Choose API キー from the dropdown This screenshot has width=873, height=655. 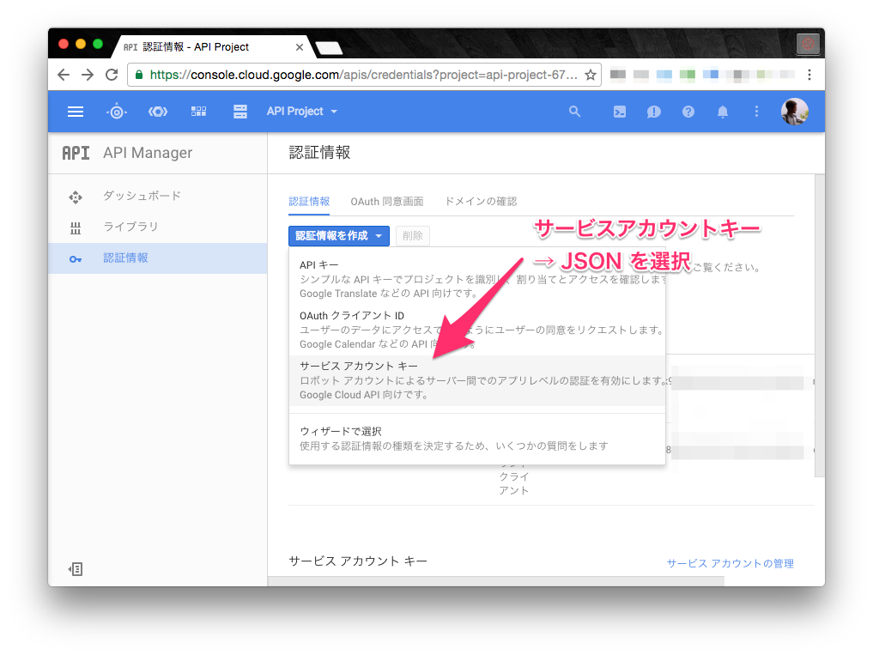[x=477, y=279]
